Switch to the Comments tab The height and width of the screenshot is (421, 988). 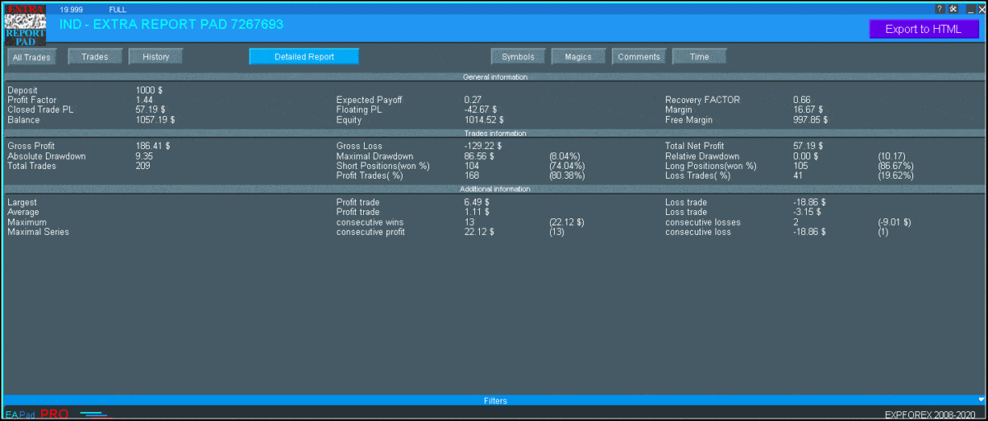[x=639, y=57]
